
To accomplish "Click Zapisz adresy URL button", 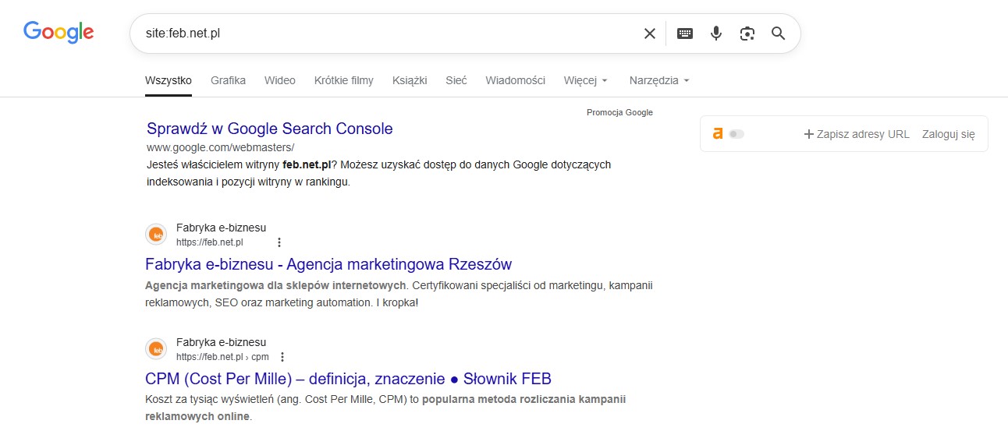I will tap(857, 134).
